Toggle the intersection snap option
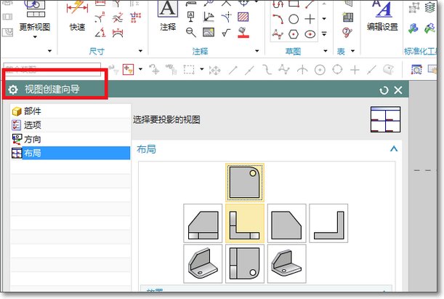 302,70
